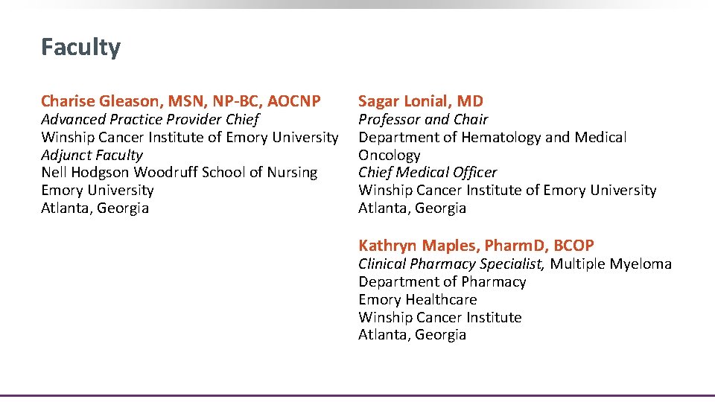Select the Sagar Lonial, MD name heading
715x402 pixels.
pyautogui.click(x=421, y=101)
